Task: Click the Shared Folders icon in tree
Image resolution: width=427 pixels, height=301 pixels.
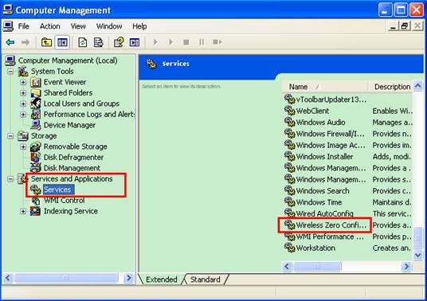Action: click(36, 93)
